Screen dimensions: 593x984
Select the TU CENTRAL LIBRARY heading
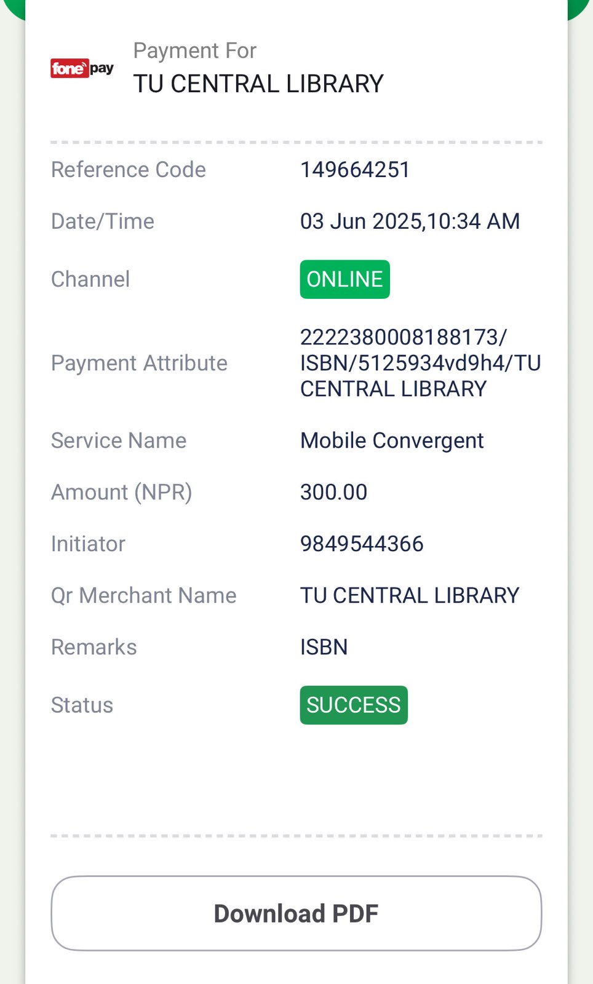click(258, 84)
